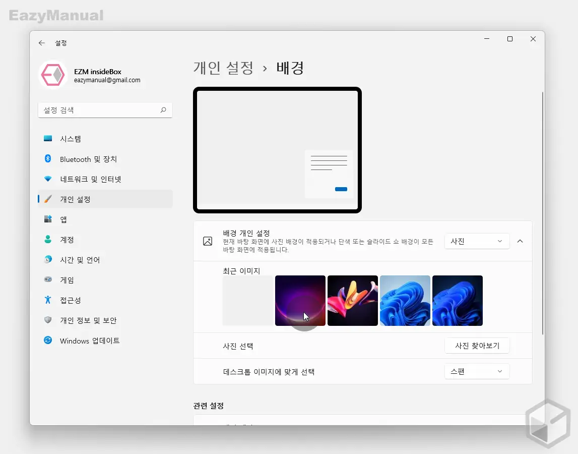Click the 계정 person icon
This screenshot has width=578, height=454.
pyautogui.click(x=48, y=239)
